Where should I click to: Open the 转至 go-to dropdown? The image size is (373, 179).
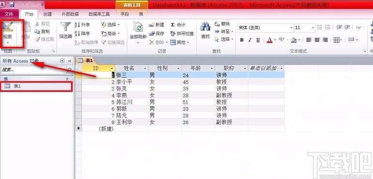224,31
